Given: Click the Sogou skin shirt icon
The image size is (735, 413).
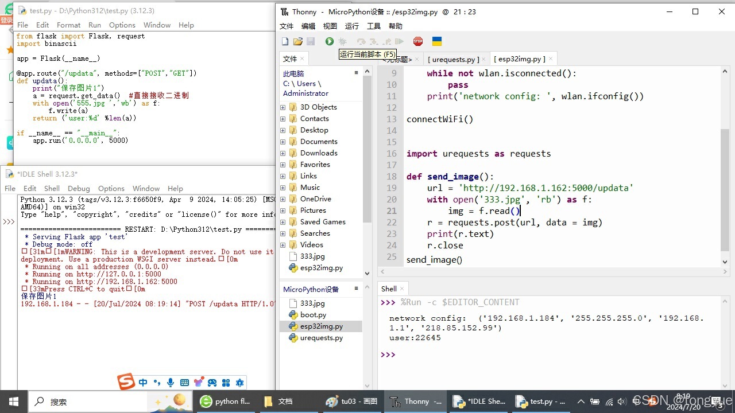Looking at the screenshot, I should tap(198, 383).
